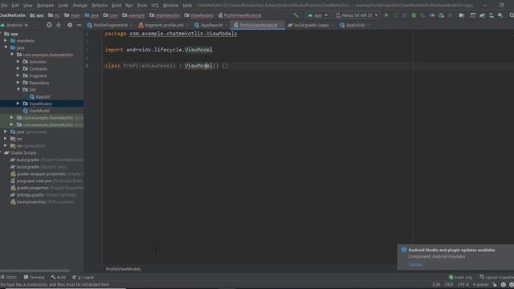Click the CRLF line separator status entry
Screen dimensions: 514x289
coord(449,284)
